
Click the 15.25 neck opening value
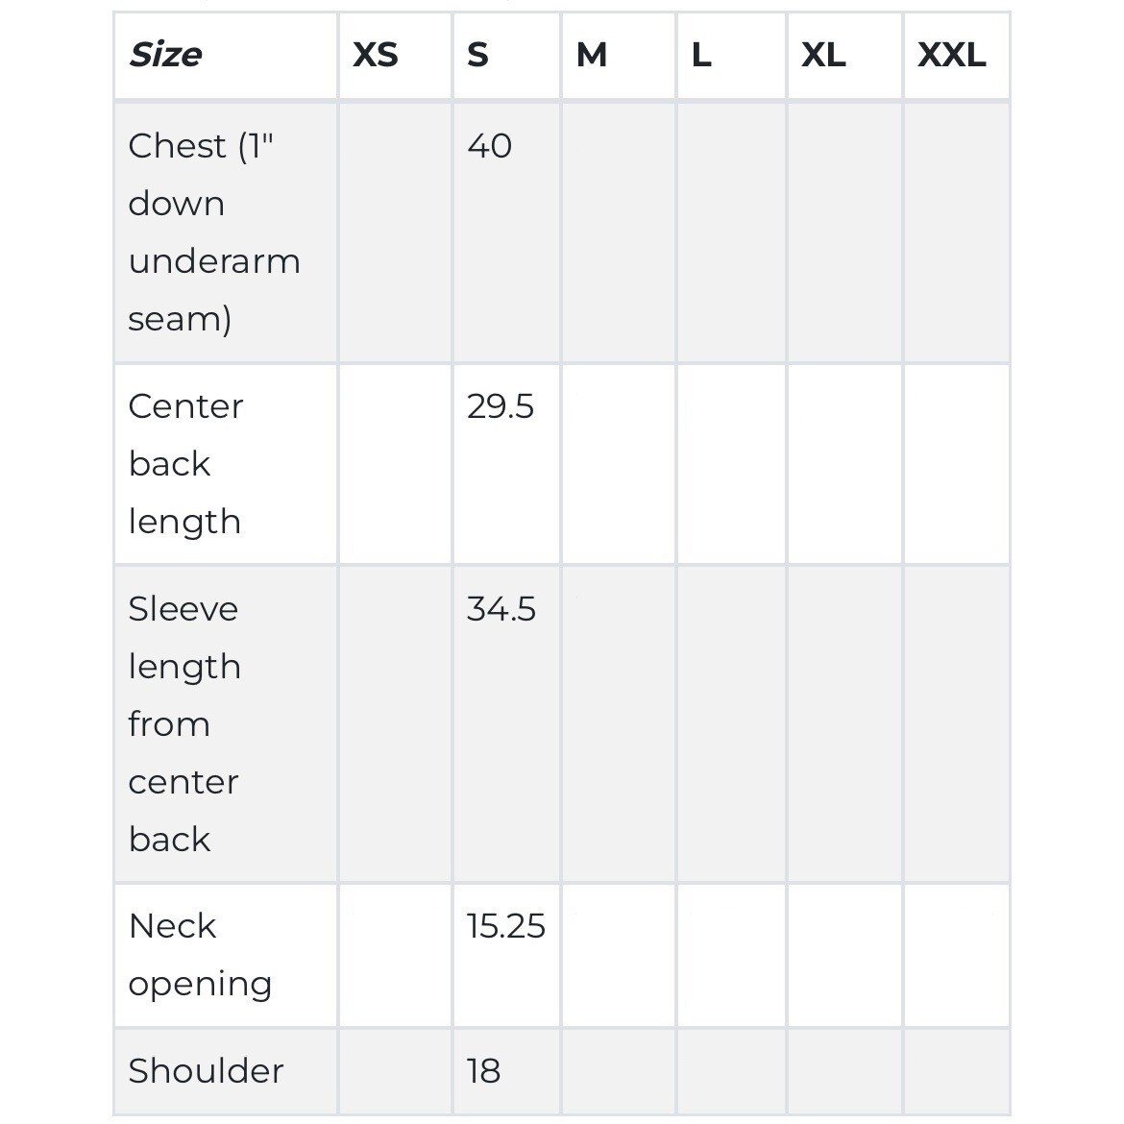(505, 926)
